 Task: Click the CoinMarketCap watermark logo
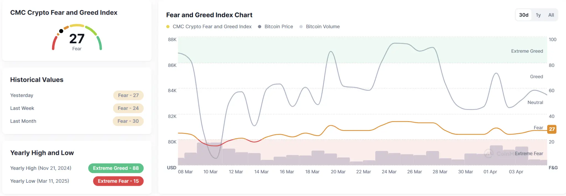489,153
